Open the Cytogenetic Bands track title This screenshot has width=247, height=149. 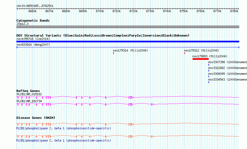33,20
